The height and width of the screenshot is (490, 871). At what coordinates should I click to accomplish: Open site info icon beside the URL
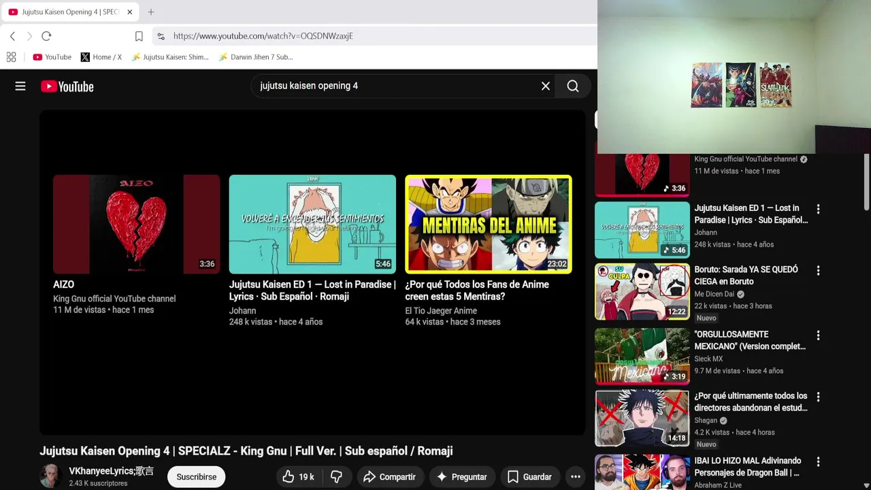coord(161,36)
